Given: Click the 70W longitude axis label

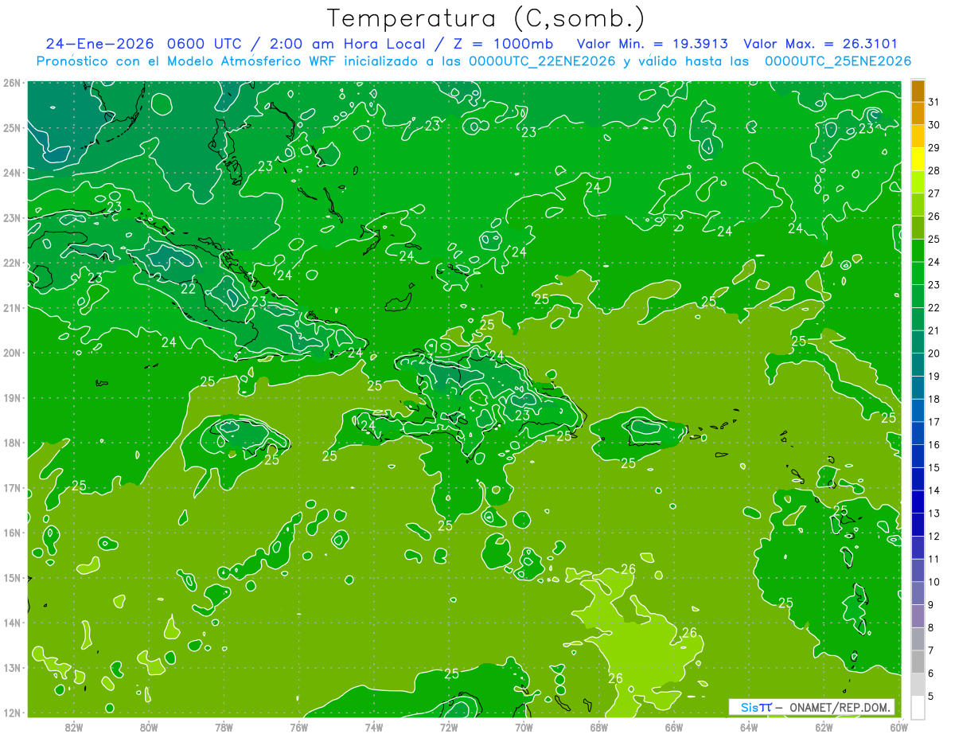Looking at the screenshot, I should tap(524, 726).
